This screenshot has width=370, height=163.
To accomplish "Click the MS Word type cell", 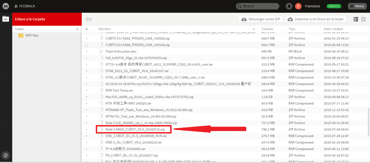I will pyautogui.click(x=295, y=51).
